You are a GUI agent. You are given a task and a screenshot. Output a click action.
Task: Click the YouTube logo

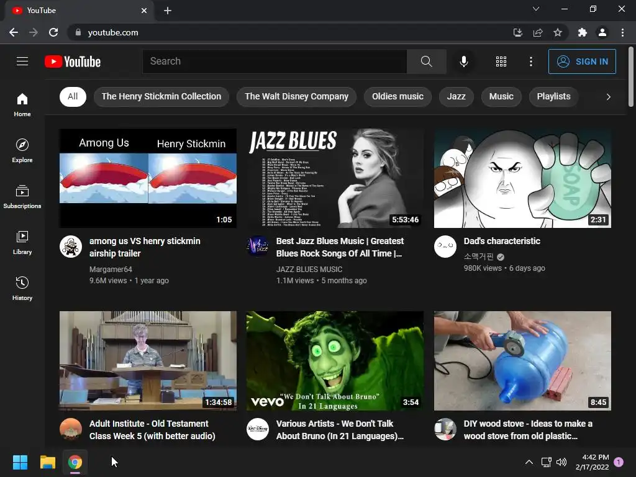73,61
